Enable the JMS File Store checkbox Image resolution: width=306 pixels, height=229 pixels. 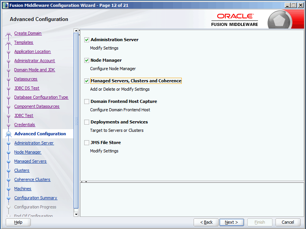coord(87,143)
